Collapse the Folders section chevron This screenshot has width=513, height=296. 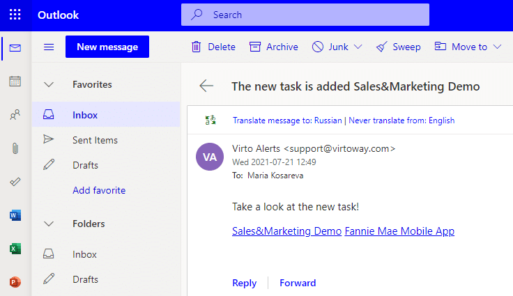click(x=49, y=224)
